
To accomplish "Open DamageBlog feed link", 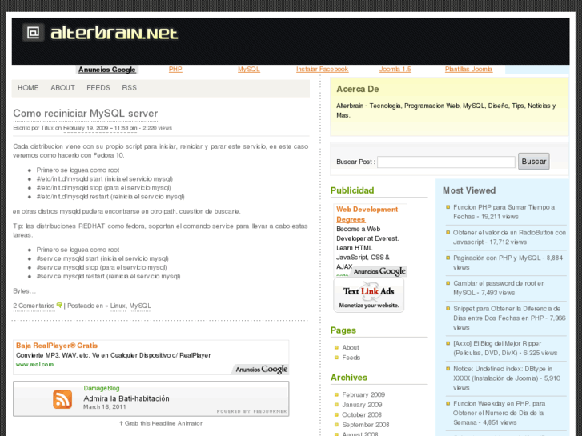I will coord(102,388).
